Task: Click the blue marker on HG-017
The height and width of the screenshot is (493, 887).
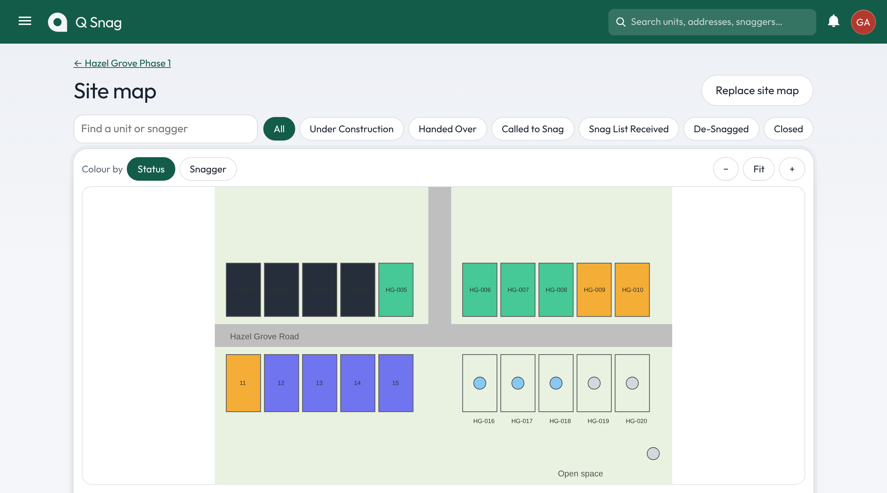Action: click(x=518, y=383)
